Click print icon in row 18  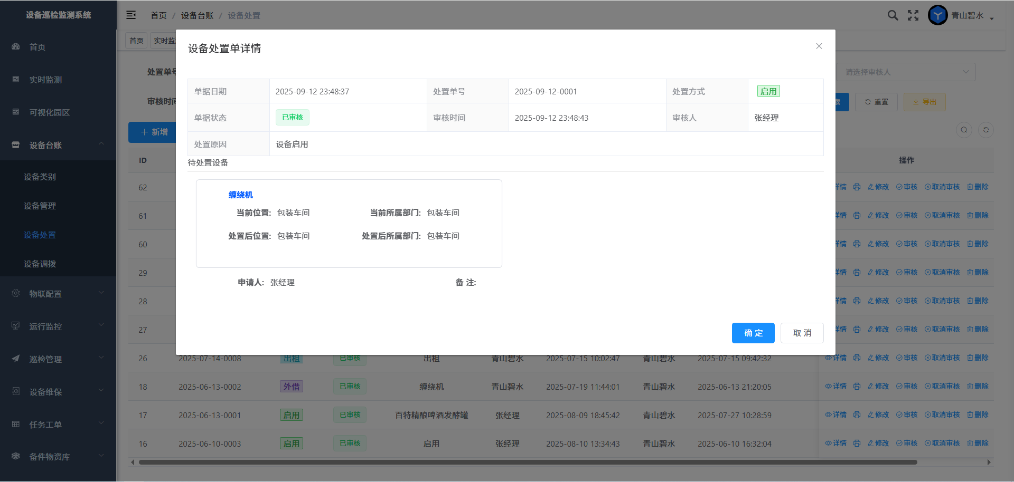click(x=857, y=387)
